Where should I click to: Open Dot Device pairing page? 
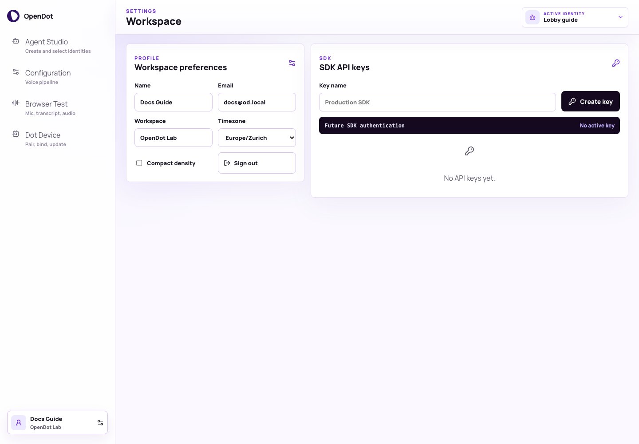tap(58, 139)
